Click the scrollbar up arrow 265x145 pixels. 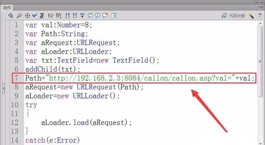[x=260, y=24]
